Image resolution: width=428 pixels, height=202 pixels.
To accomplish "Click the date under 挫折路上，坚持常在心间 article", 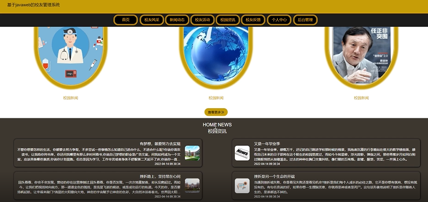I will coord(167,197).
